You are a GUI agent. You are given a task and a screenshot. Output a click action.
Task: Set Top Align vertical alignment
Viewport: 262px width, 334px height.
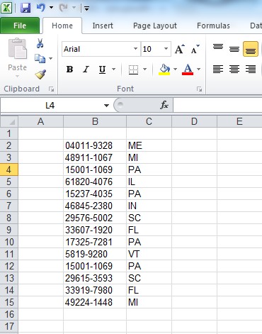[218, 47]
